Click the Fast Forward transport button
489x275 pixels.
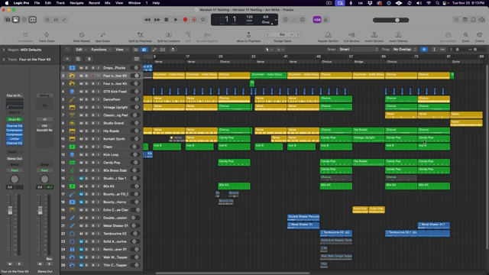[x=157, y=20]
